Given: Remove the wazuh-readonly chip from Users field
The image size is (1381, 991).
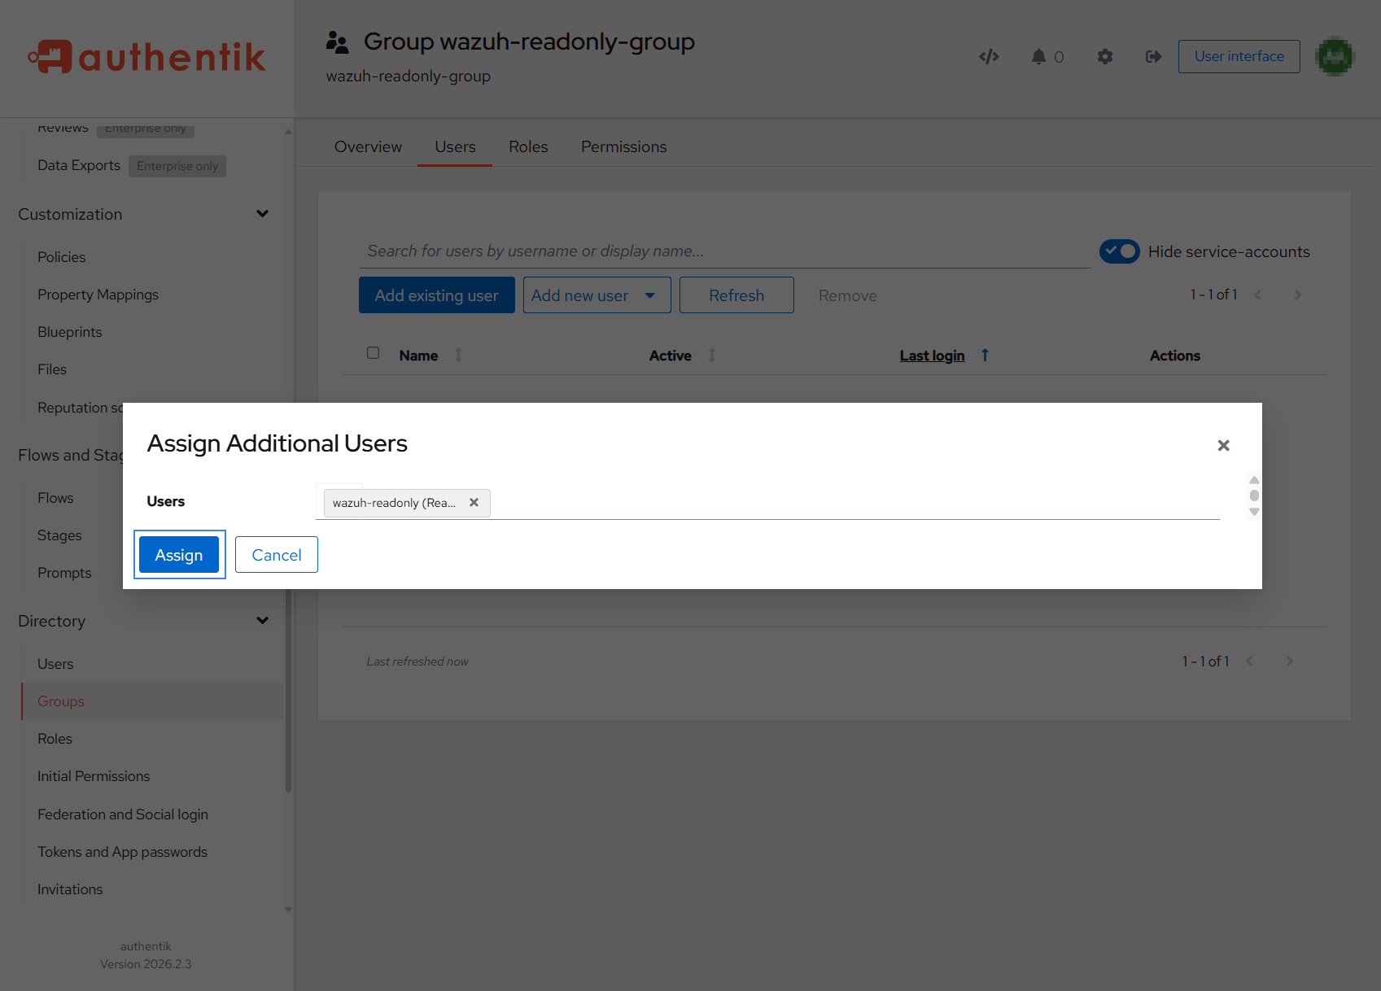Looking at the screenshot, I should pyautogui.click(x=474, y=502).
